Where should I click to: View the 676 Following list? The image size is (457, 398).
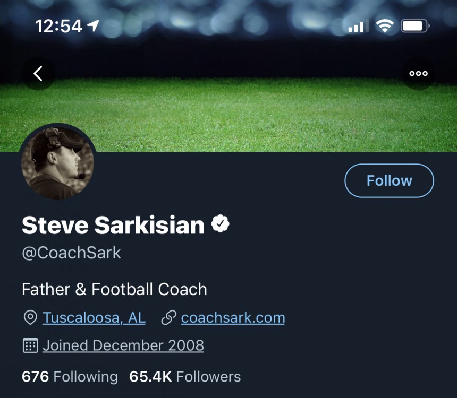pos(70,377)
